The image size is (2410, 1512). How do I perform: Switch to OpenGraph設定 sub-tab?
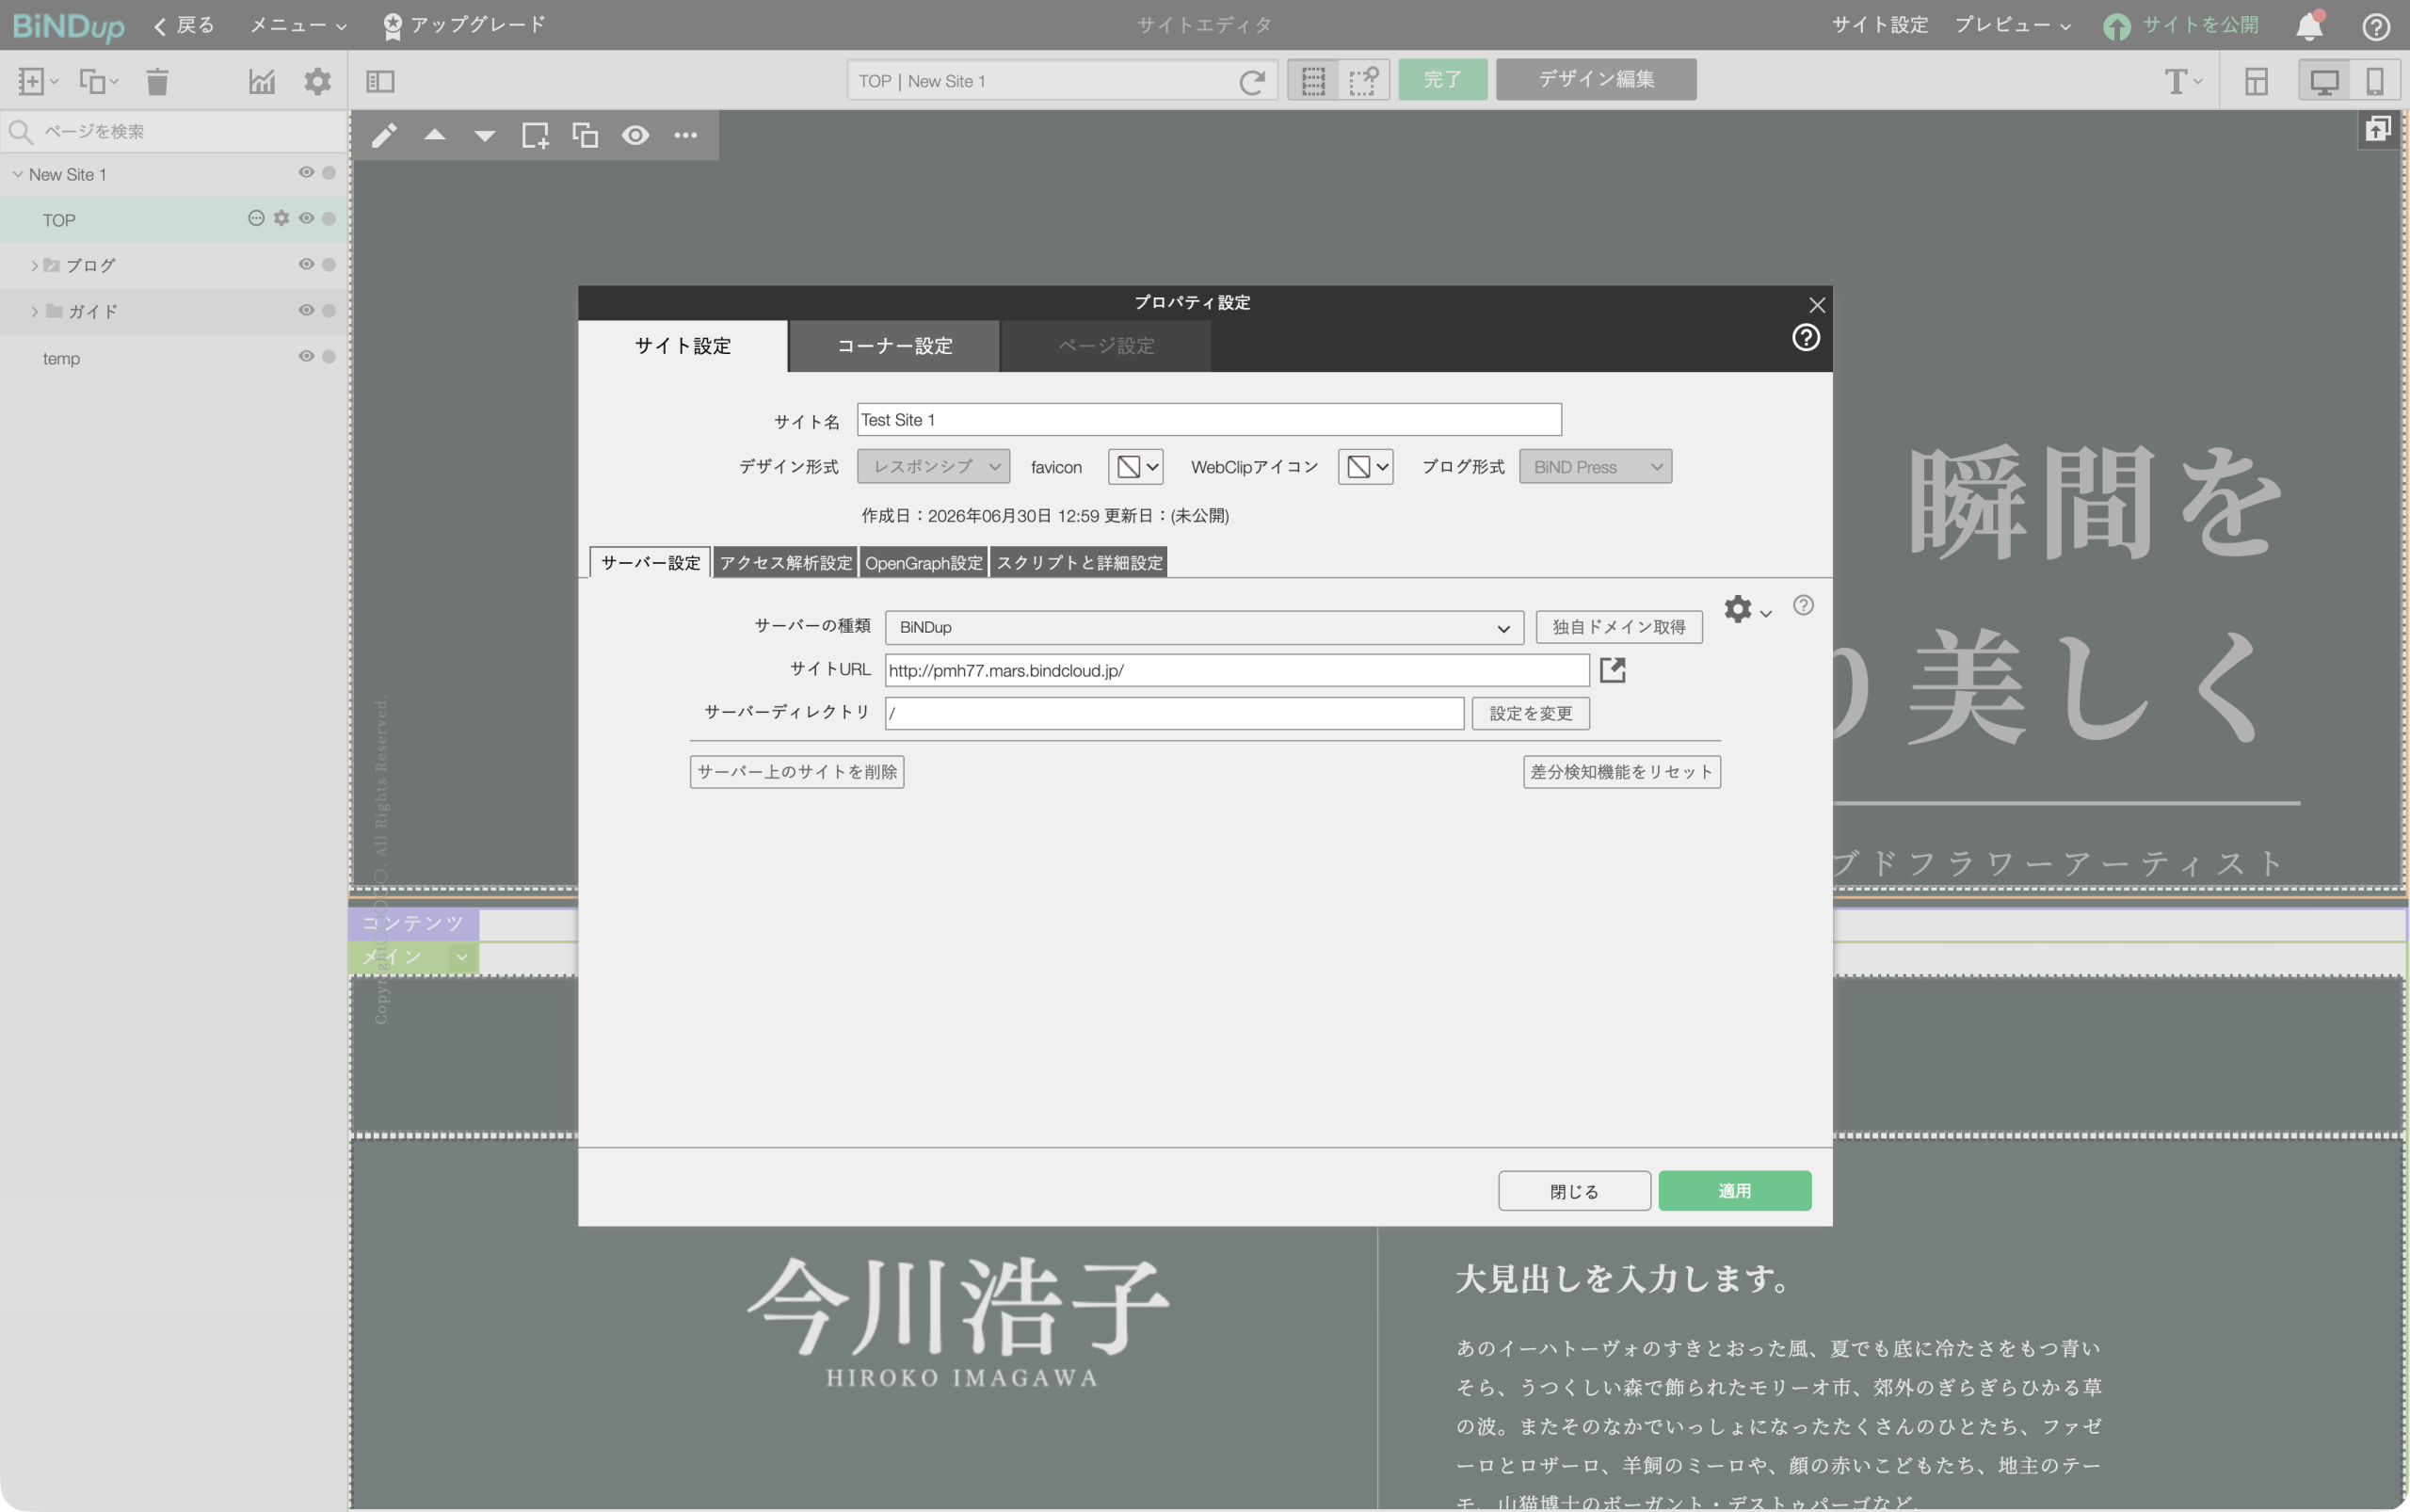pyautogui.click(x=923, y=563)
